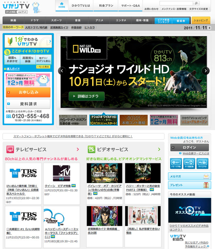Select スポーツ category in nav bar
This screenshot has width=215, height=249.
click(56, 20)
